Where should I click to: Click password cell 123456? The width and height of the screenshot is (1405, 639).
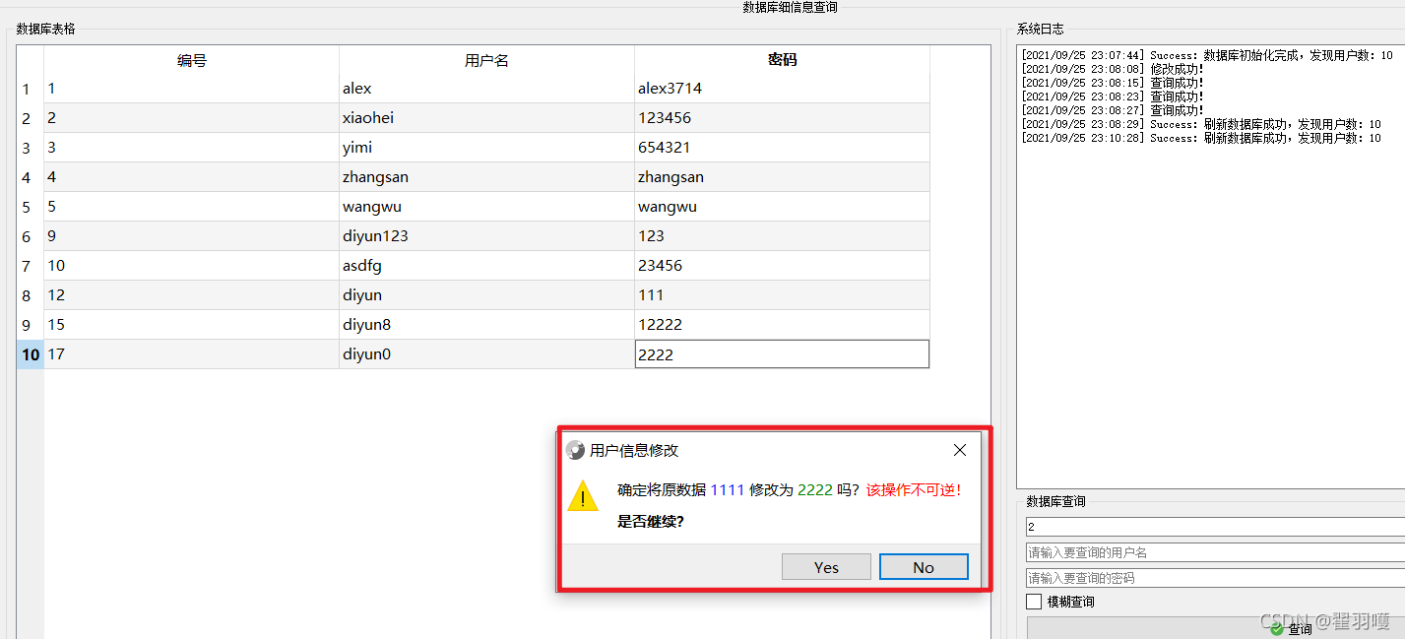[782, 118]
